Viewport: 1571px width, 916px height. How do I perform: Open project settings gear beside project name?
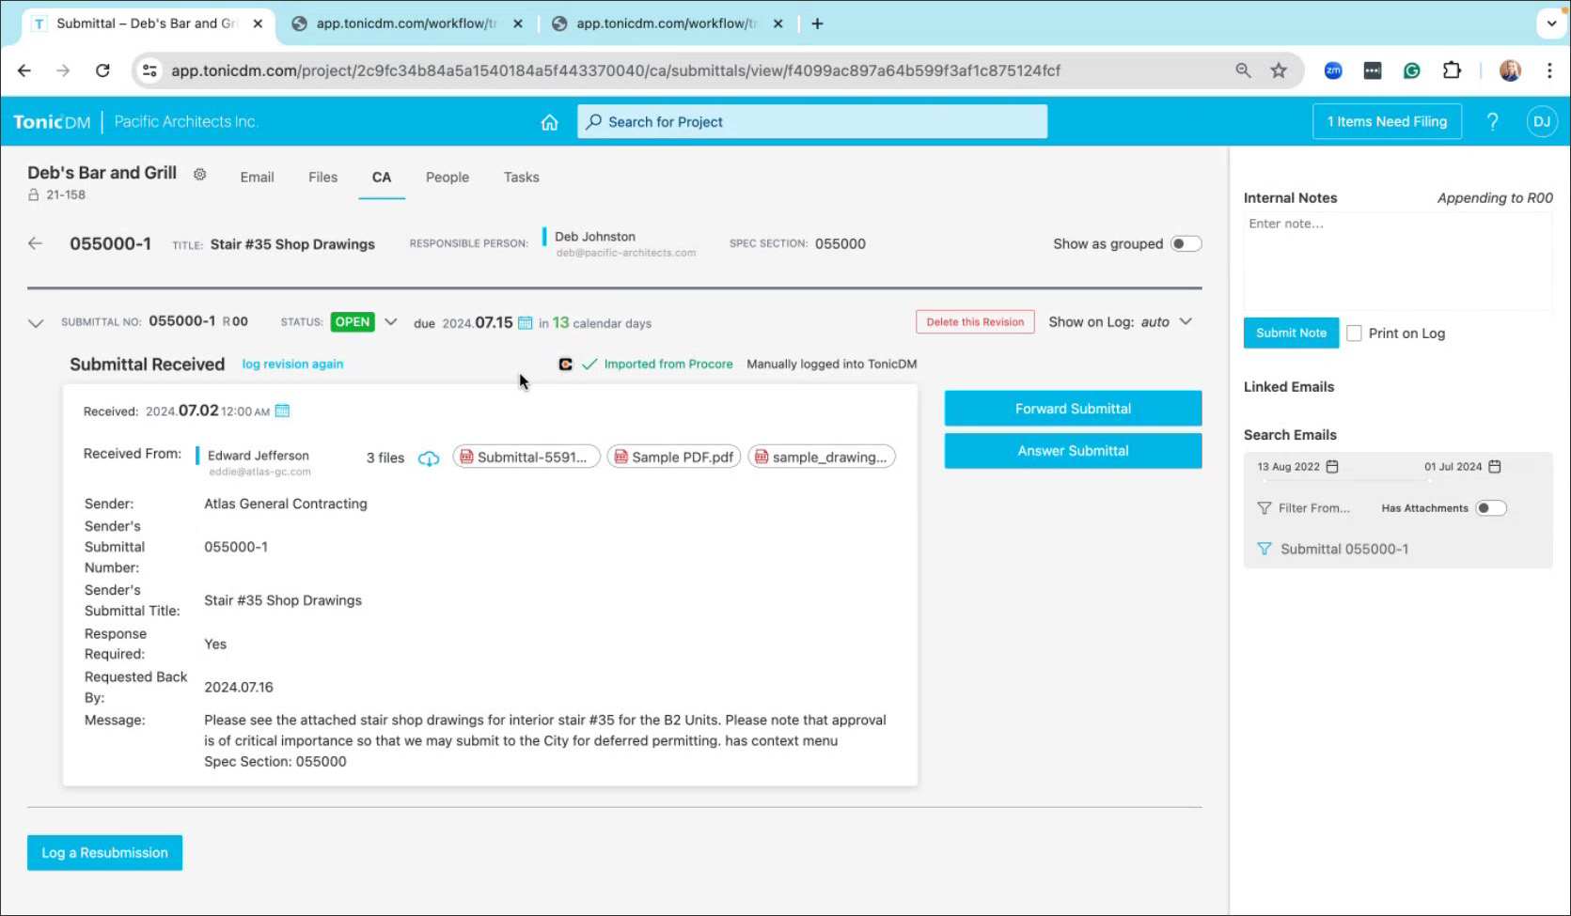tap(199, 174)
